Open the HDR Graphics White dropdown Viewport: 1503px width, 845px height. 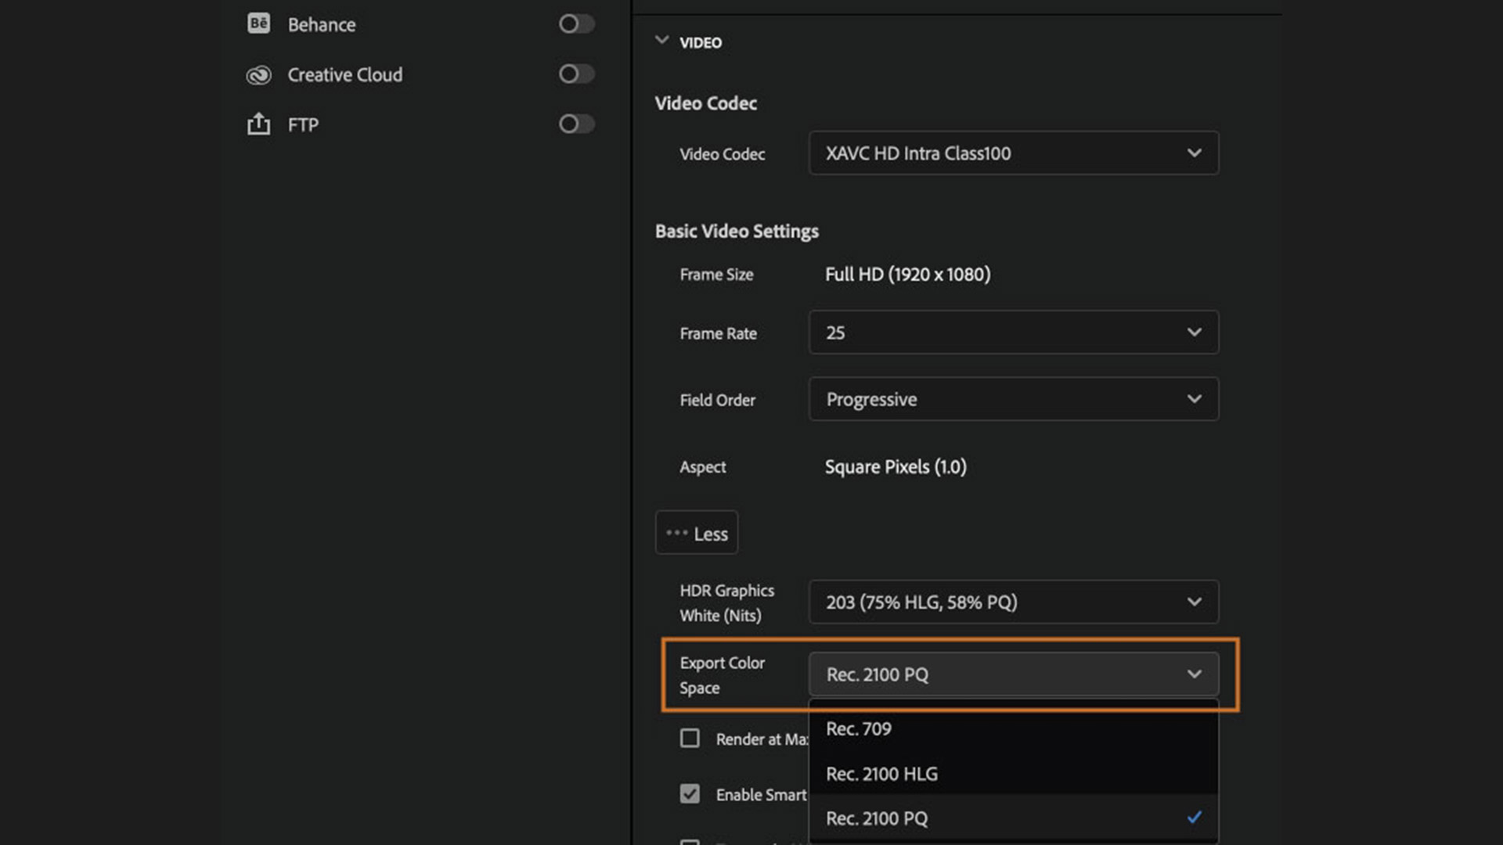point(1013,602)
